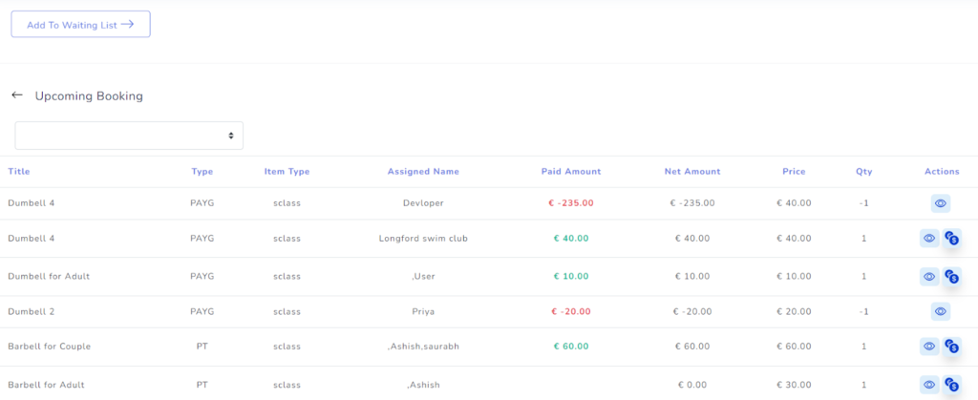This screenshot has height=400, width=978.
Task: Open payment icon for Longford swim club row
Action: coord(951,239)
